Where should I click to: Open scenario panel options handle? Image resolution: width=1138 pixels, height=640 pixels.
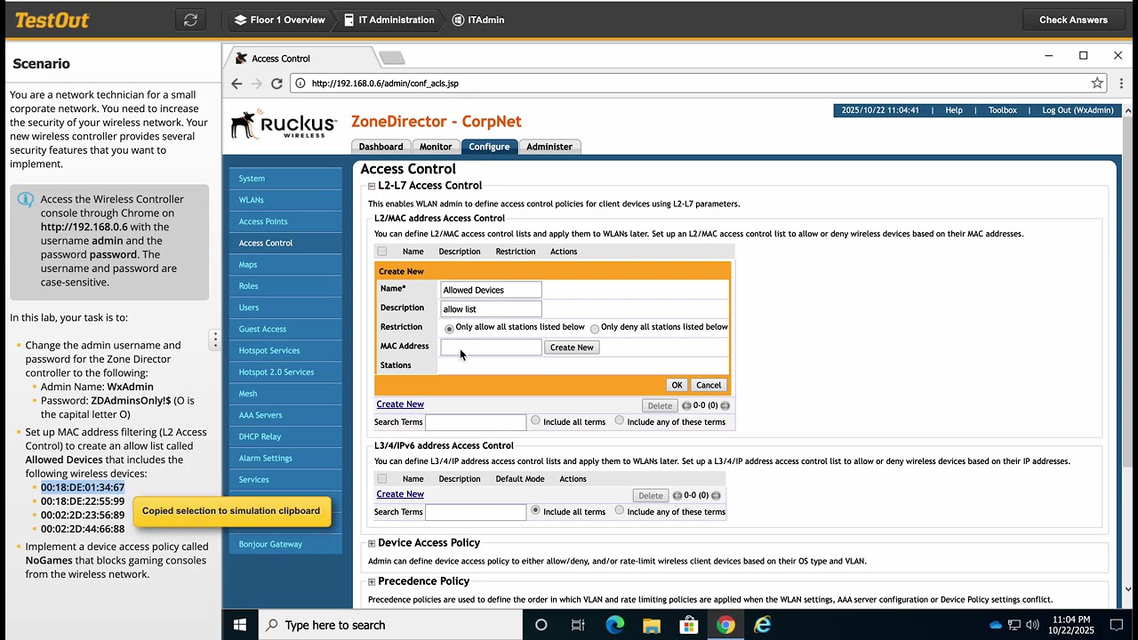pos(214,340)
